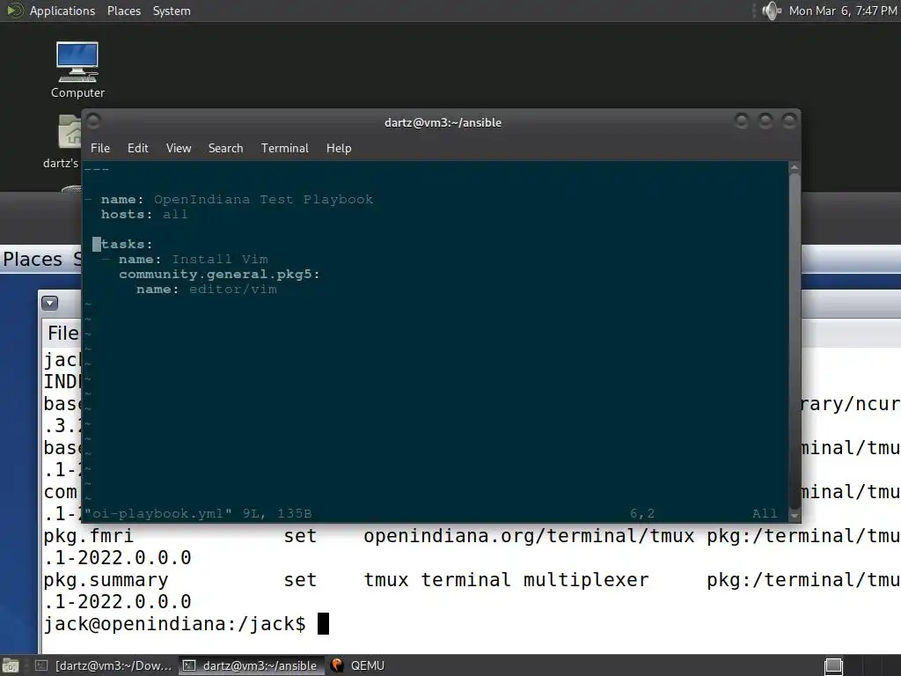Click 'community.general.pkg5:' line in vim
The image size is (901, 676).
coord(219,275)
